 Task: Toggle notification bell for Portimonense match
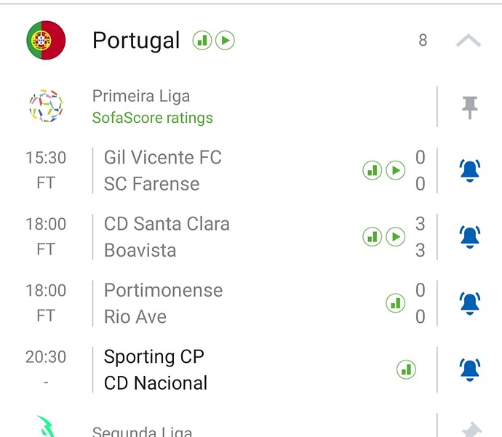coord(470,303)
